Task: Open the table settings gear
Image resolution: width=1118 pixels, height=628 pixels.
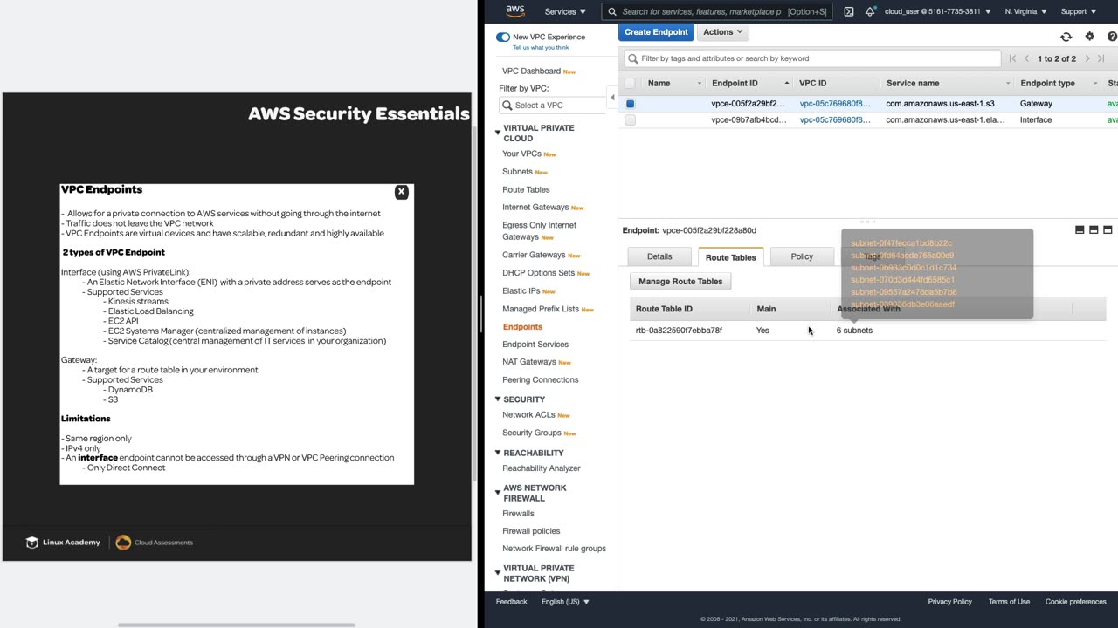Action: (x=1089, y=37)
